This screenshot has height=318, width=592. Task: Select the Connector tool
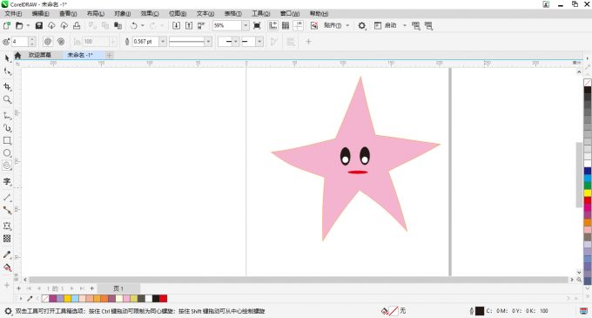coord(7,210)
